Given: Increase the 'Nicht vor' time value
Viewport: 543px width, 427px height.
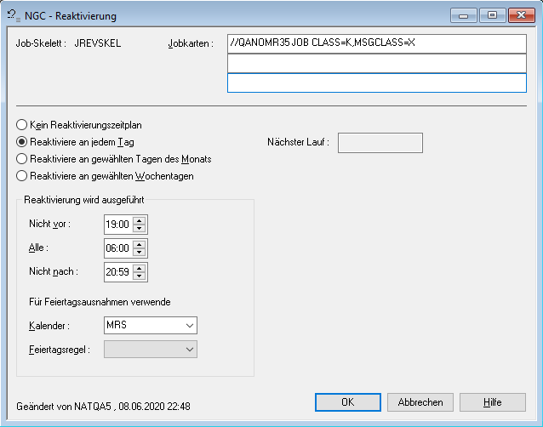Looking at the screenshot, I should (x=140, y=220).
